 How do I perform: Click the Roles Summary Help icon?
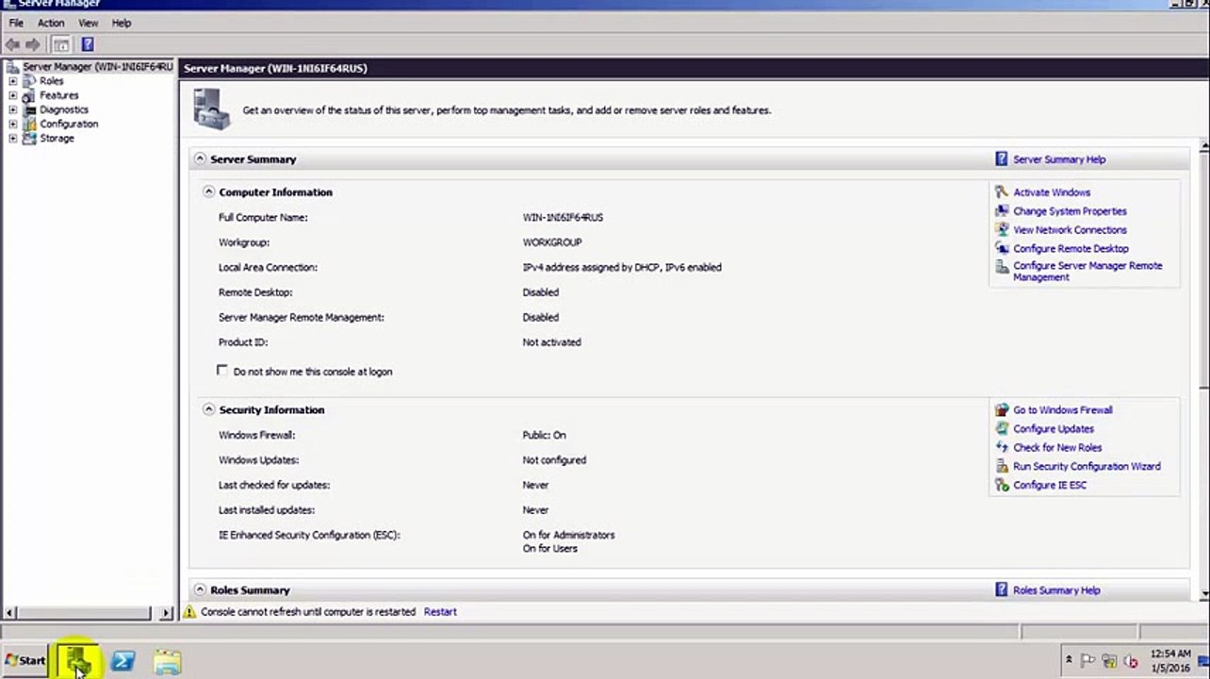1002,590
